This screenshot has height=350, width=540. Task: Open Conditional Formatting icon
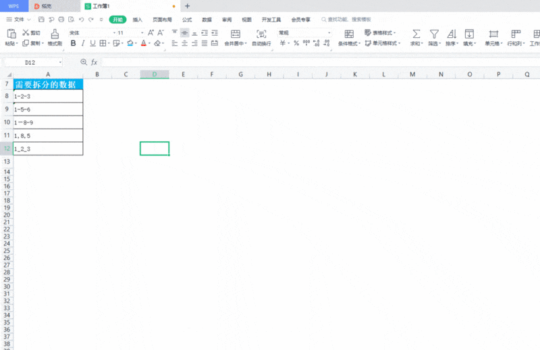[349, 34]
